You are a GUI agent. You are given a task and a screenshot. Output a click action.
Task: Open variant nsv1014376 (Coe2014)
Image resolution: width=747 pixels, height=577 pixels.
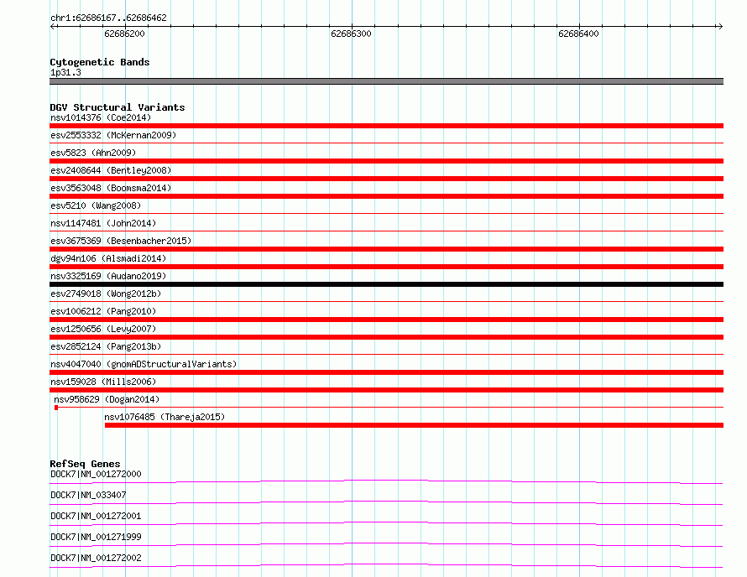click(101, 117)
